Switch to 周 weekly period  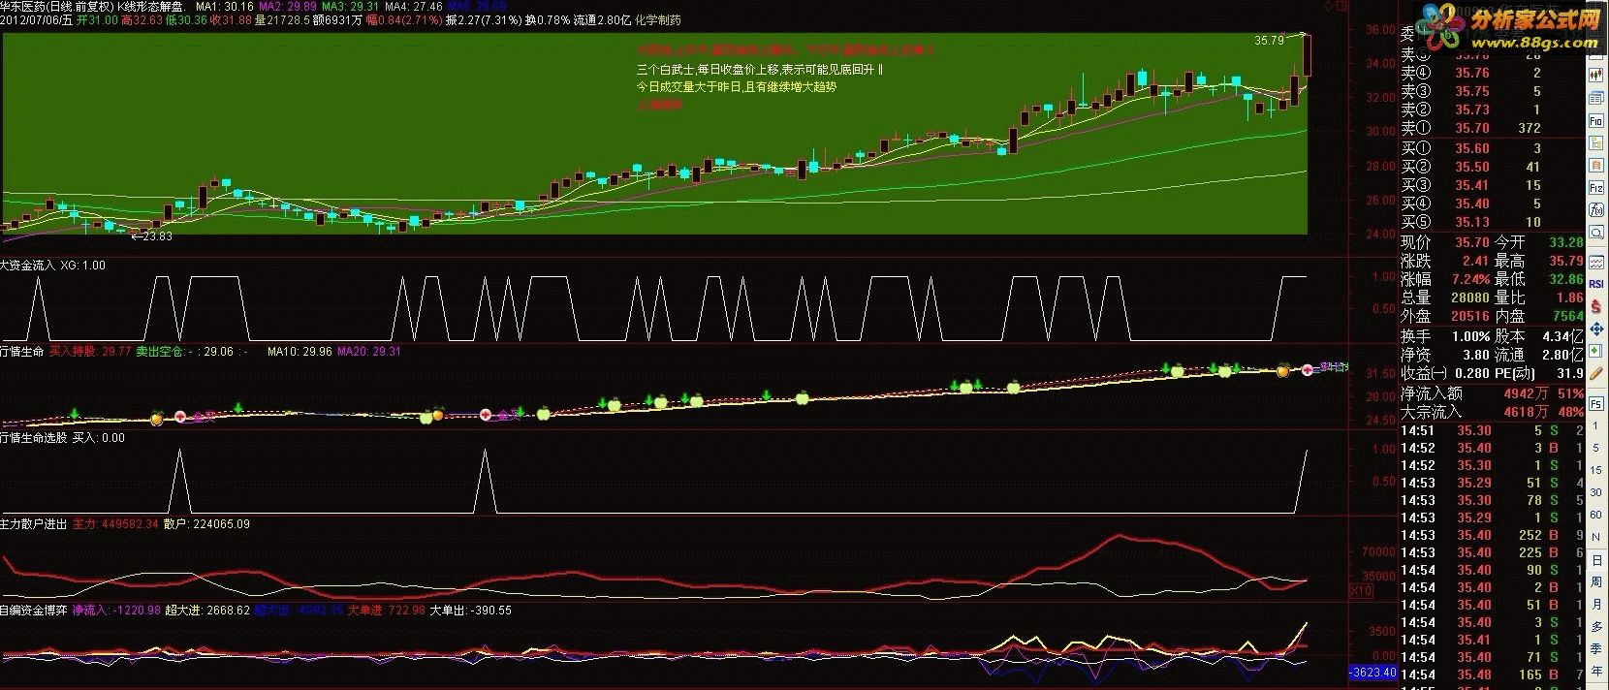1595,584
